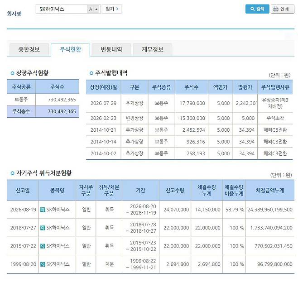Click the 유상증자(제3자배정) reason cell
Viewport: 298px width, 282px height.
pos(275,103)
